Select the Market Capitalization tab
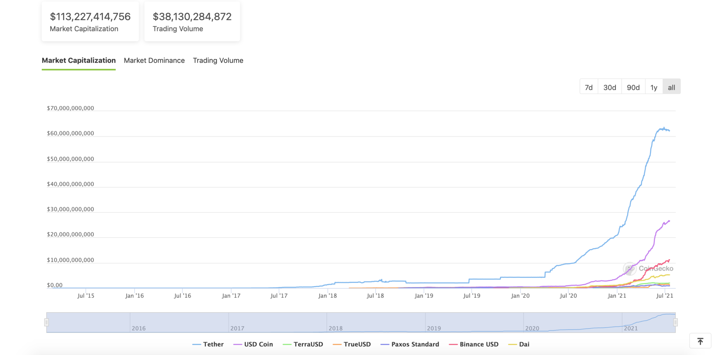The width and height of the screenshot is (717, 355). tap(78, 61)
